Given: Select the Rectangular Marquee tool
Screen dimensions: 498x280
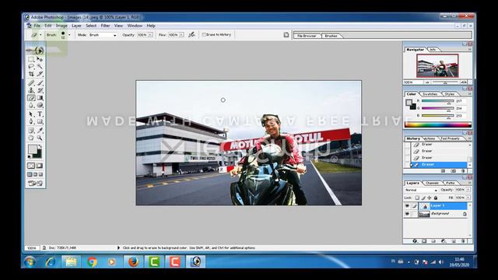Looking at the screenshot, I should pyautogui.click(x=31, y=59).
